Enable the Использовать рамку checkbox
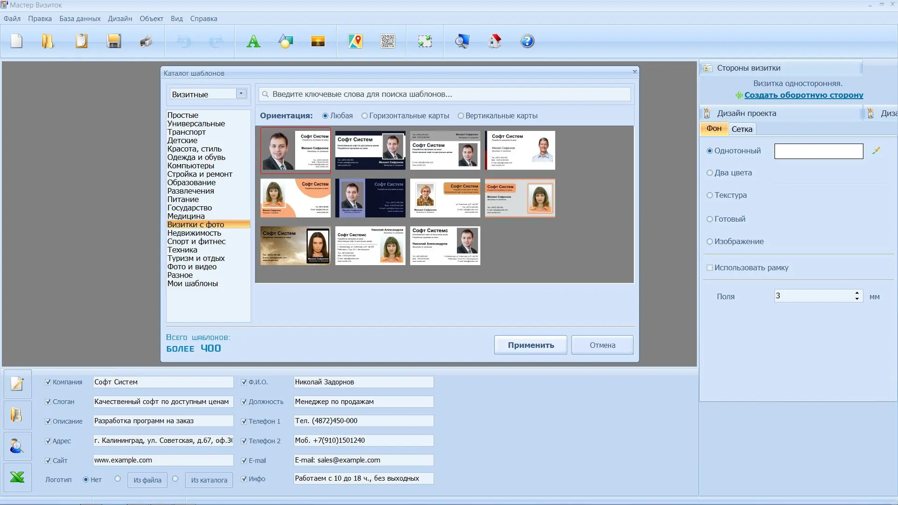Viewport: 898px width, 505px height. pyautogui.click(x=710, y=268)
